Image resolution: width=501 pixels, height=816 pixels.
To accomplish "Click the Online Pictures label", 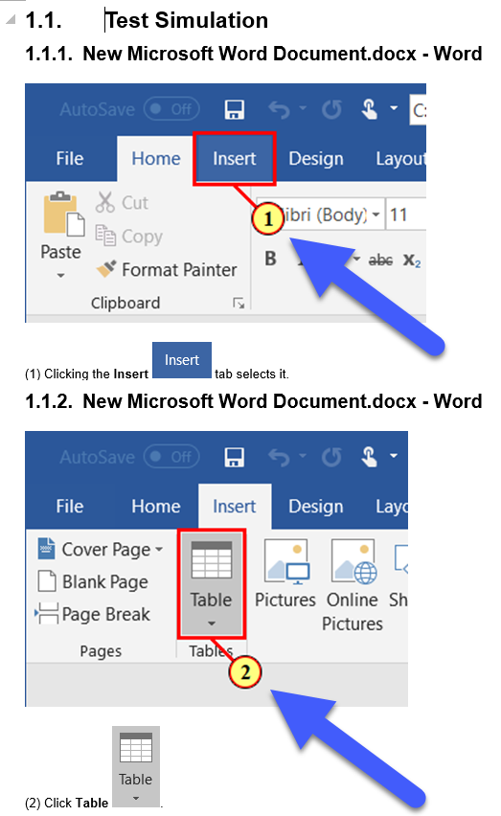I will pyautogui.click(x=353, y=611).
